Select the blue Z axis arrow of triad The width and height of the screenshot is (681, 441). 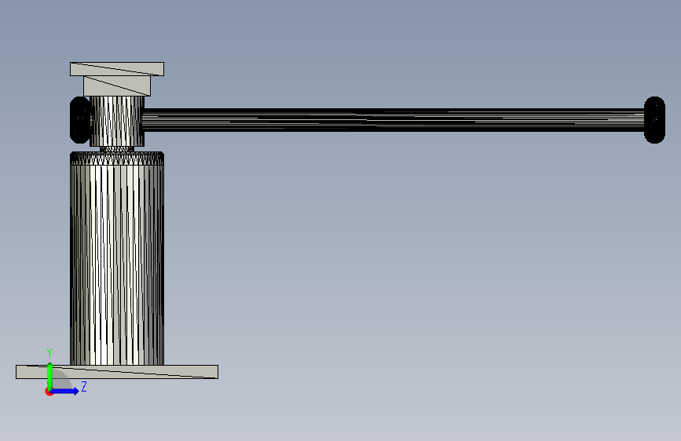[65, 391]
